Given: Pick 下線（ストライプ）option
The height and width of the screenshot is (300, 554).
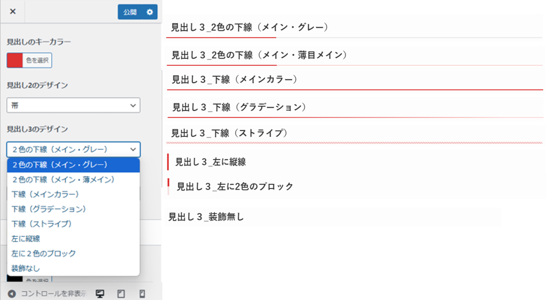Looking at the screenshot, I should [x=73, y=224].
